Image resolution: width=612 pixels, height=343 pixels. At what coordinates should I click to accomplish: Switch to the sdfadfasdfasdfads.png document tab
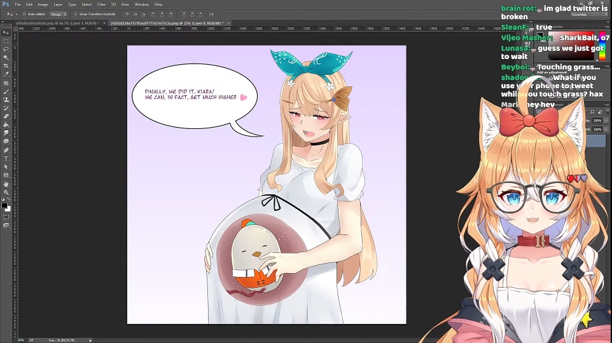[58, 24]
